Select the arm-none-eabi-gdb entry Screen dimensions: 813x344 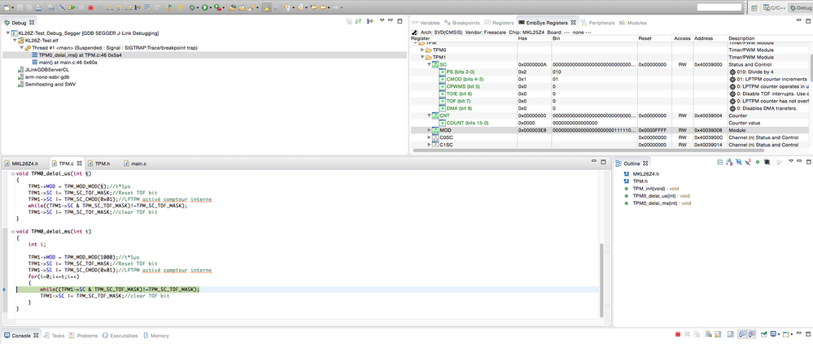[x=42, y=76]
